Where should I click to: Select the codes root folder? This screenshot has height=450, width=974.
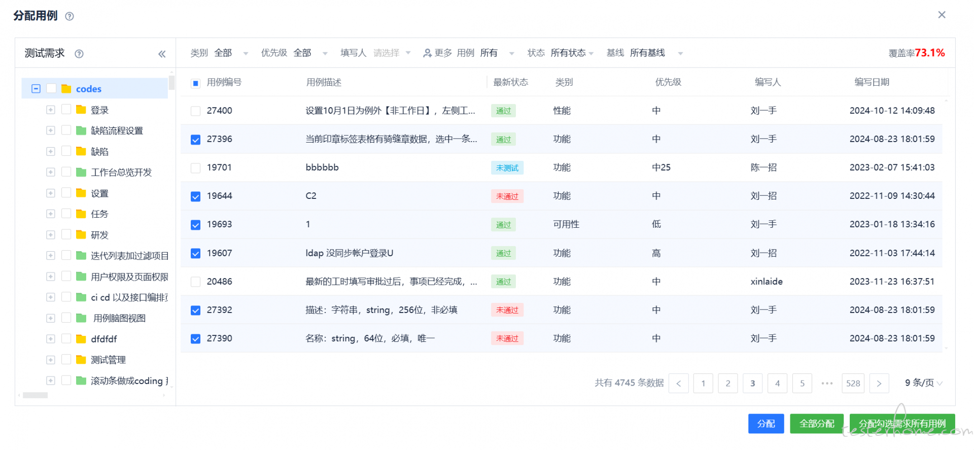point(88,89)
